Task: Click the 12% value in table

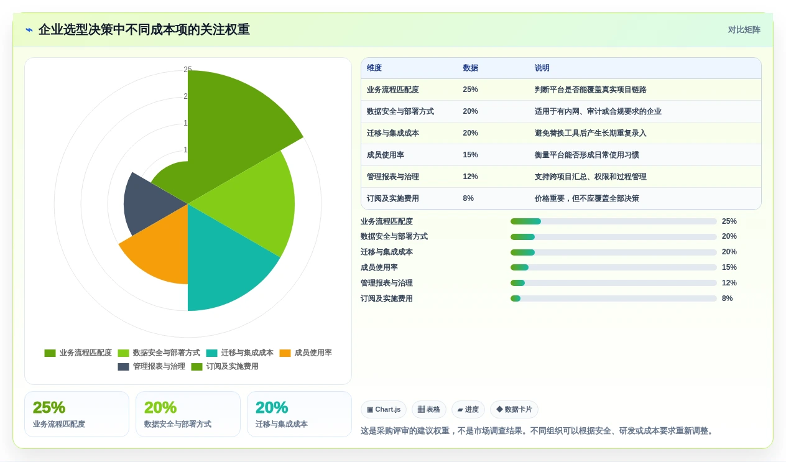Action: tap(471, 177)
